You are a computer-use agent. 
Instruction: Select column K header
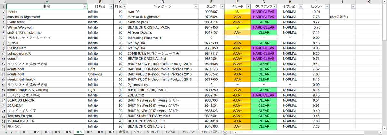tap(369, 2)
